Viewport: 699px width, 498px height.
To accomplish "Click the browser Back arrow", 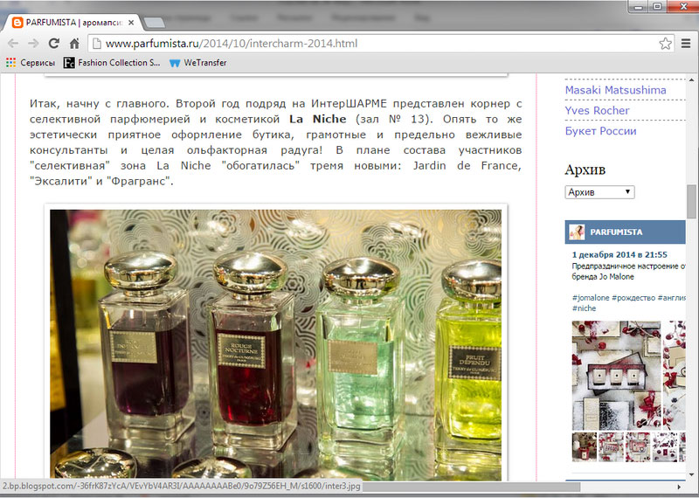I will (13, 43).
